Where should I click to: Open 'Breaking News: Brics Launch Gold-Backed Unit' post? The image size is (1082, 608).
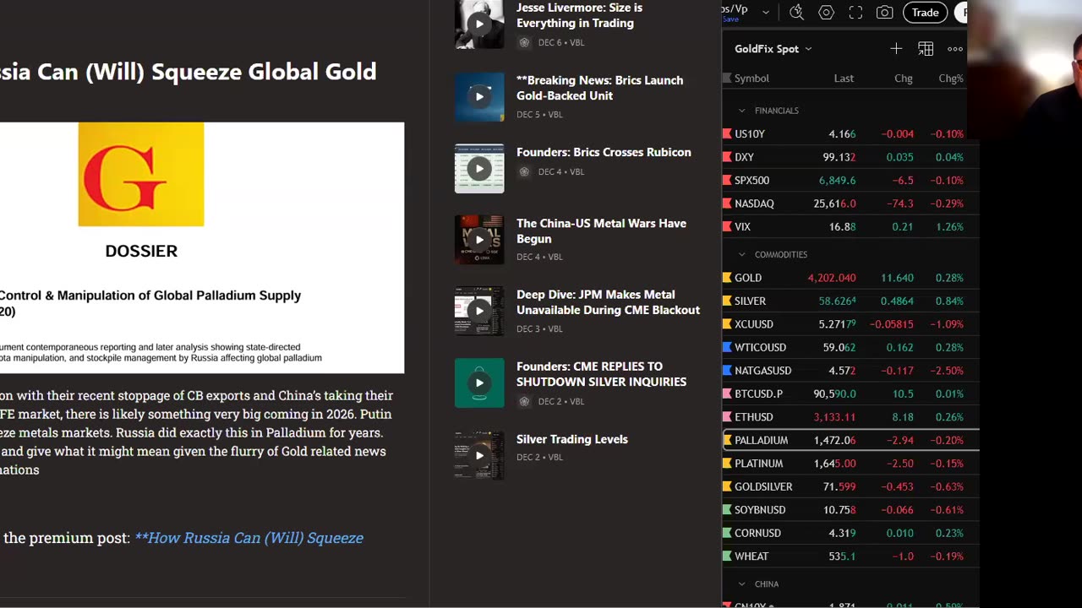click(600, 88)
